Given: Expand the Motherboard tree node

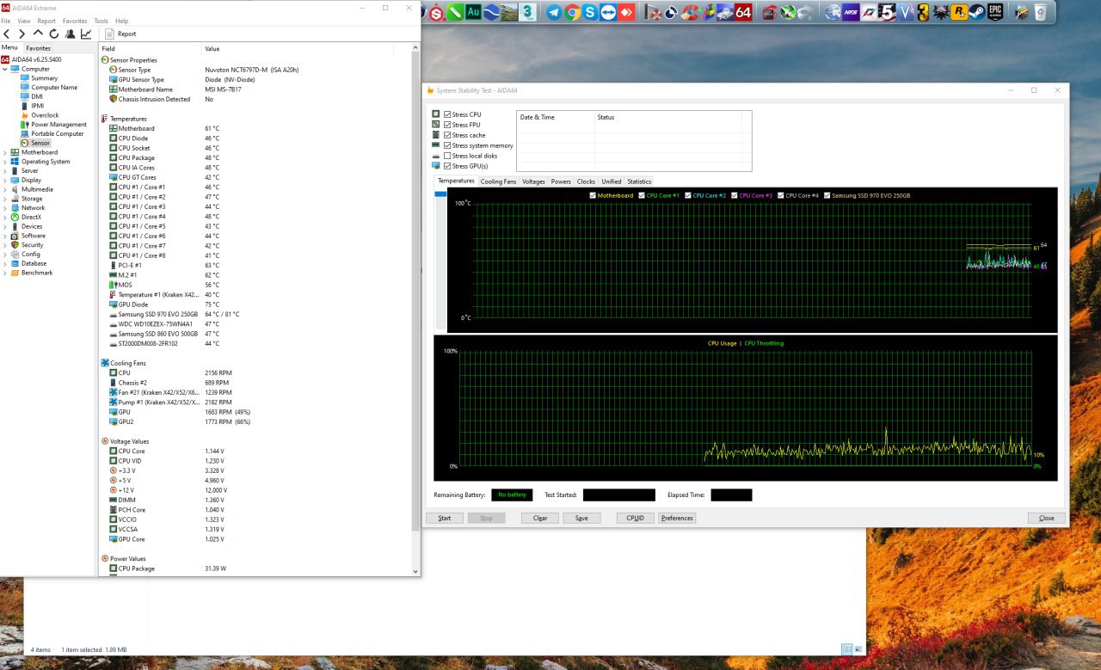Looking at the screenshot, I should point(4,152).
